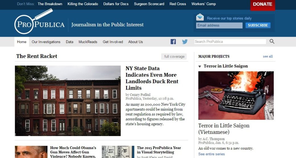Open the see all major projects link
This screenshot has height=158, width=296.
268,56
